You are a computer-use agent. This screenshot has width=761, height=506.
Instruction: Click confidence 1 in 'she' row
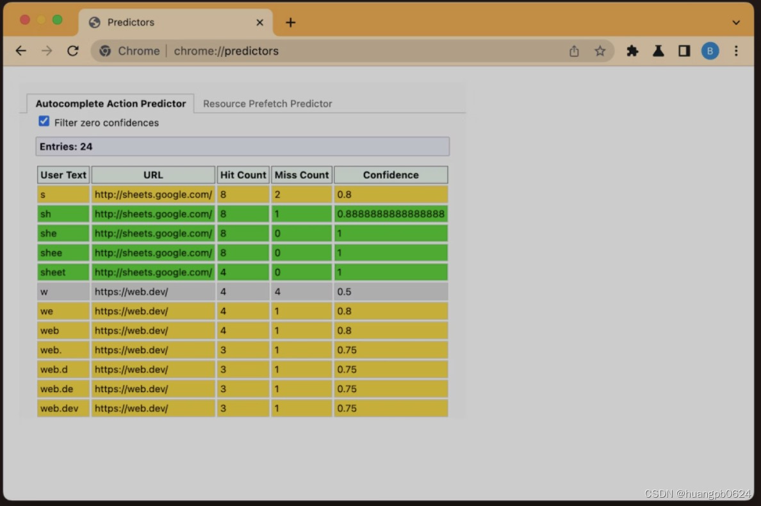click(x=391, y=233)
